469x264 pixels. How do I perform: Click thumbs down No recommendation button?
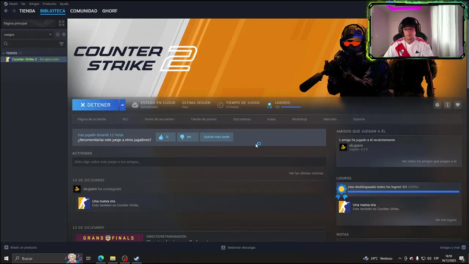(188, 137)
